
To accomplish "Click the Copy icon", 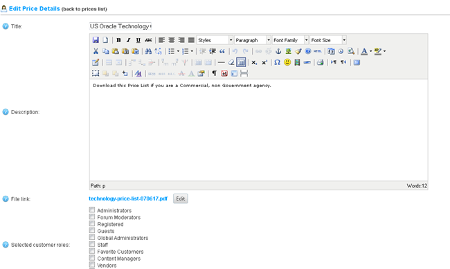I will click(106, 51).
